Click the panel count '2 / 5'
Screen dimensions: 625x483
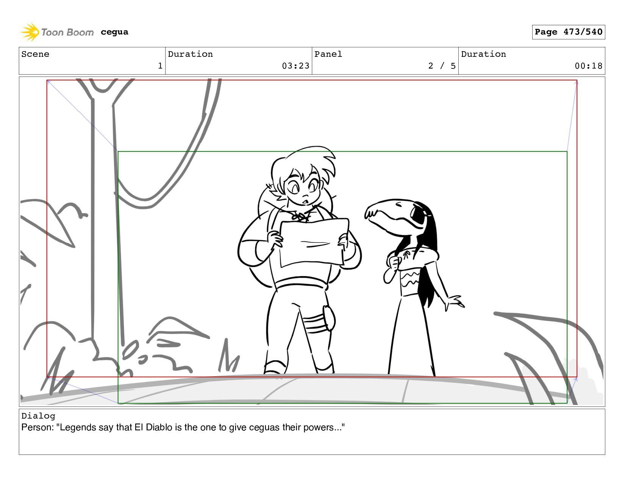tap(442, 66)
